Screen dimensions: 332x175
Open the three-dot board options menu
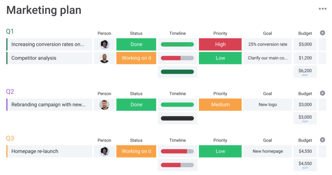tap(323, 9)
